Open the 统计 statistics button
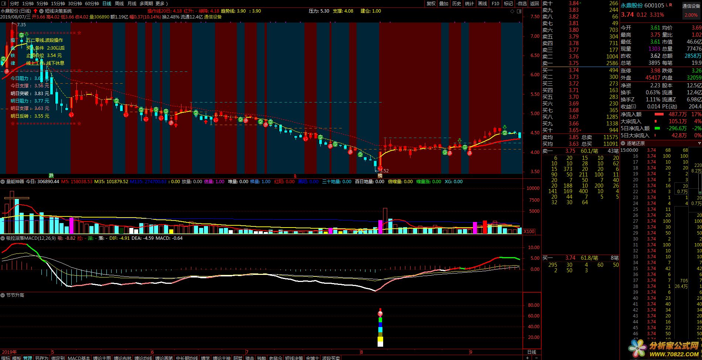702x360 pixels. coord(470,3)
